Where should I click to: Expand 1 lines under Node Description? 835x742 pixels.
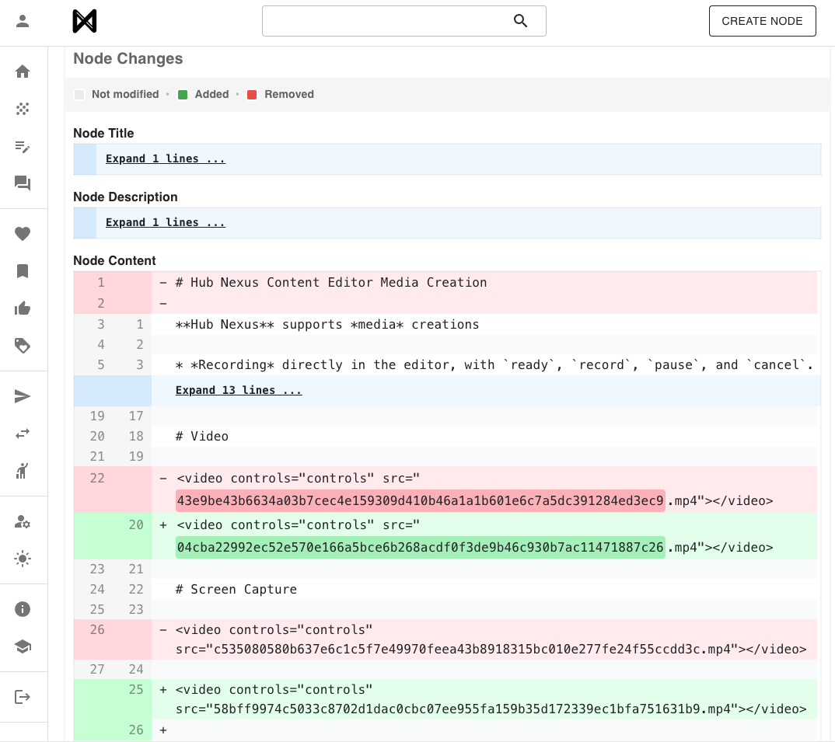(165, 222)
